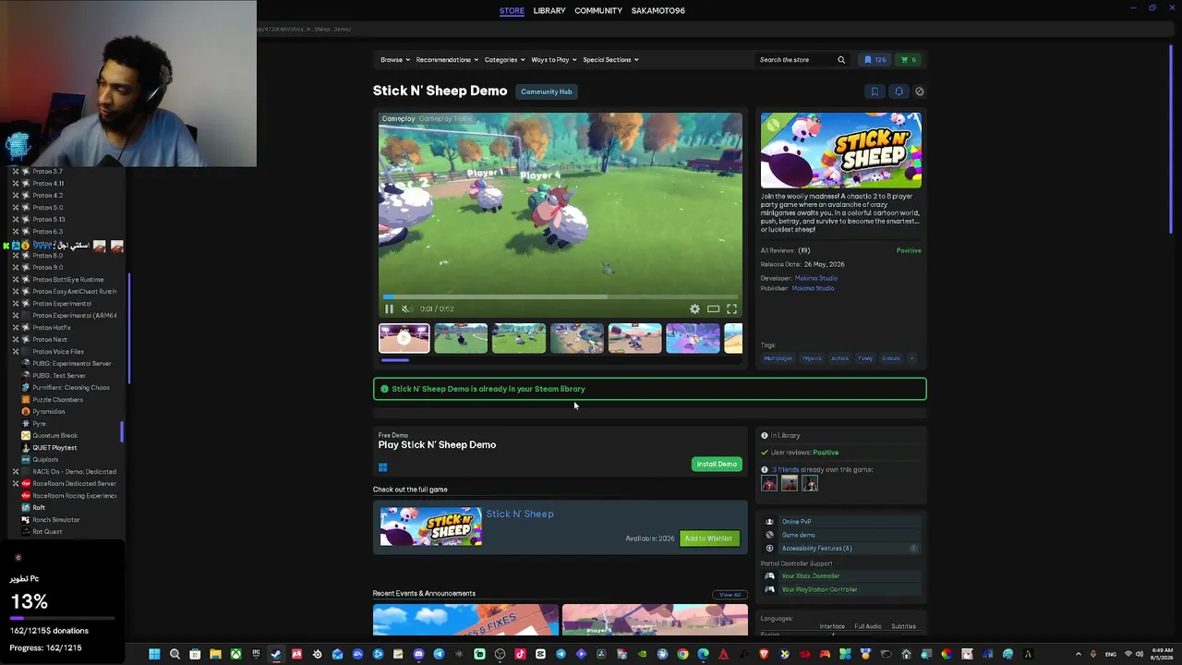Viewport: 1182px width, 665px height.
Task: Click the Action tag
Action: 839,358
